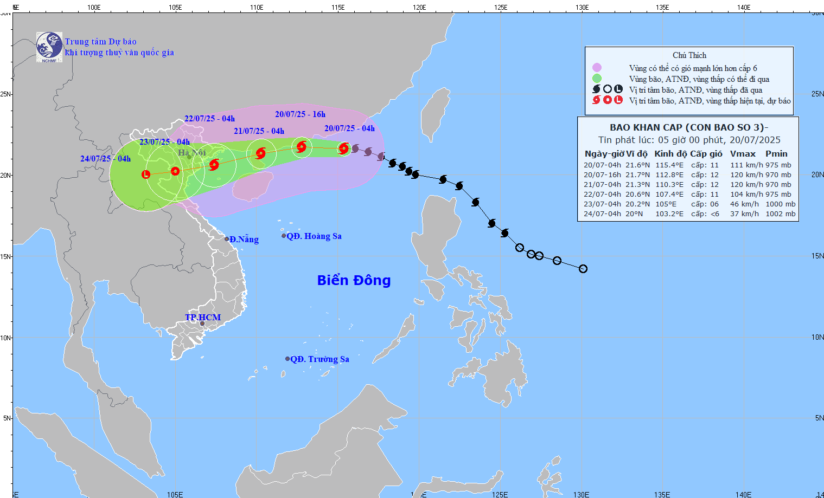The width and height of the screenshot is (824, 498).
Task: Click the red L low-pressure symbol at track end
Action: [145, 174]
